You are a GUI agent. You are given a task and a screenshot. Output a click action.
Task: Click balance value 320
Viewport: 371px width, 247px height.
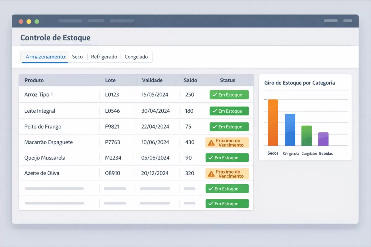point(190,173)
